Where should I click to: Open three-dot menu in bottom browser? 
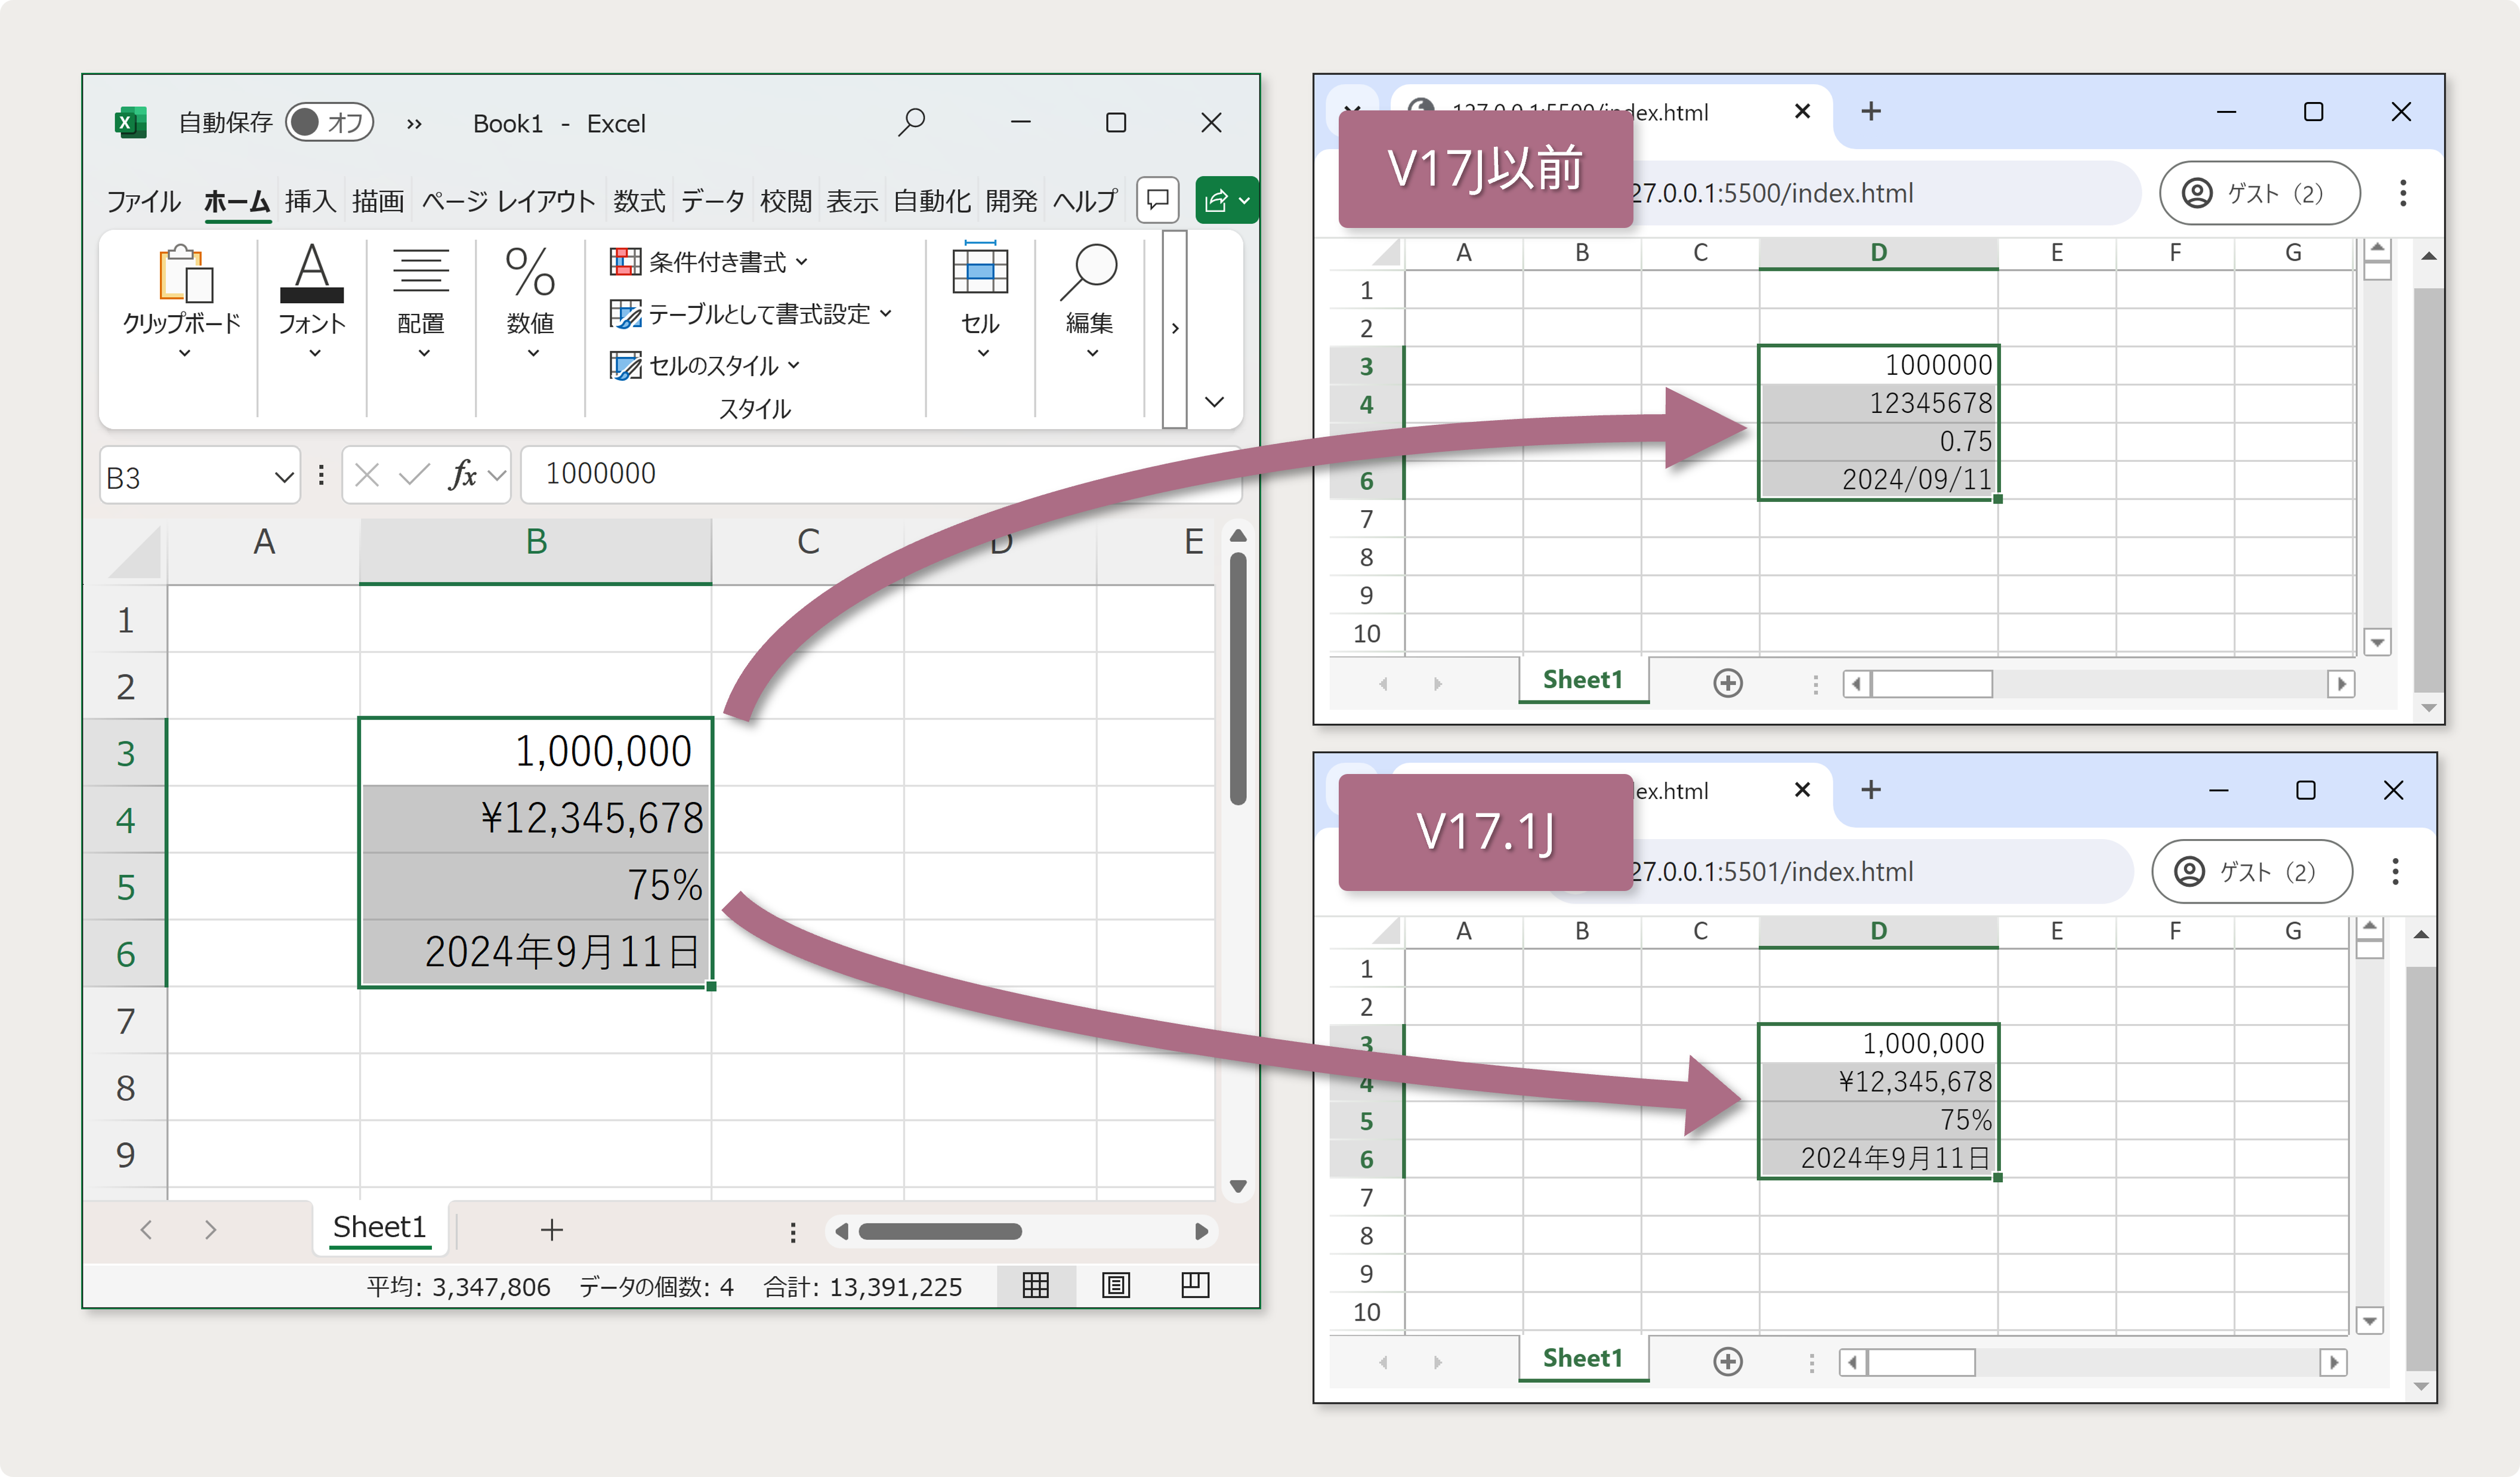(x=2395, y=872)
